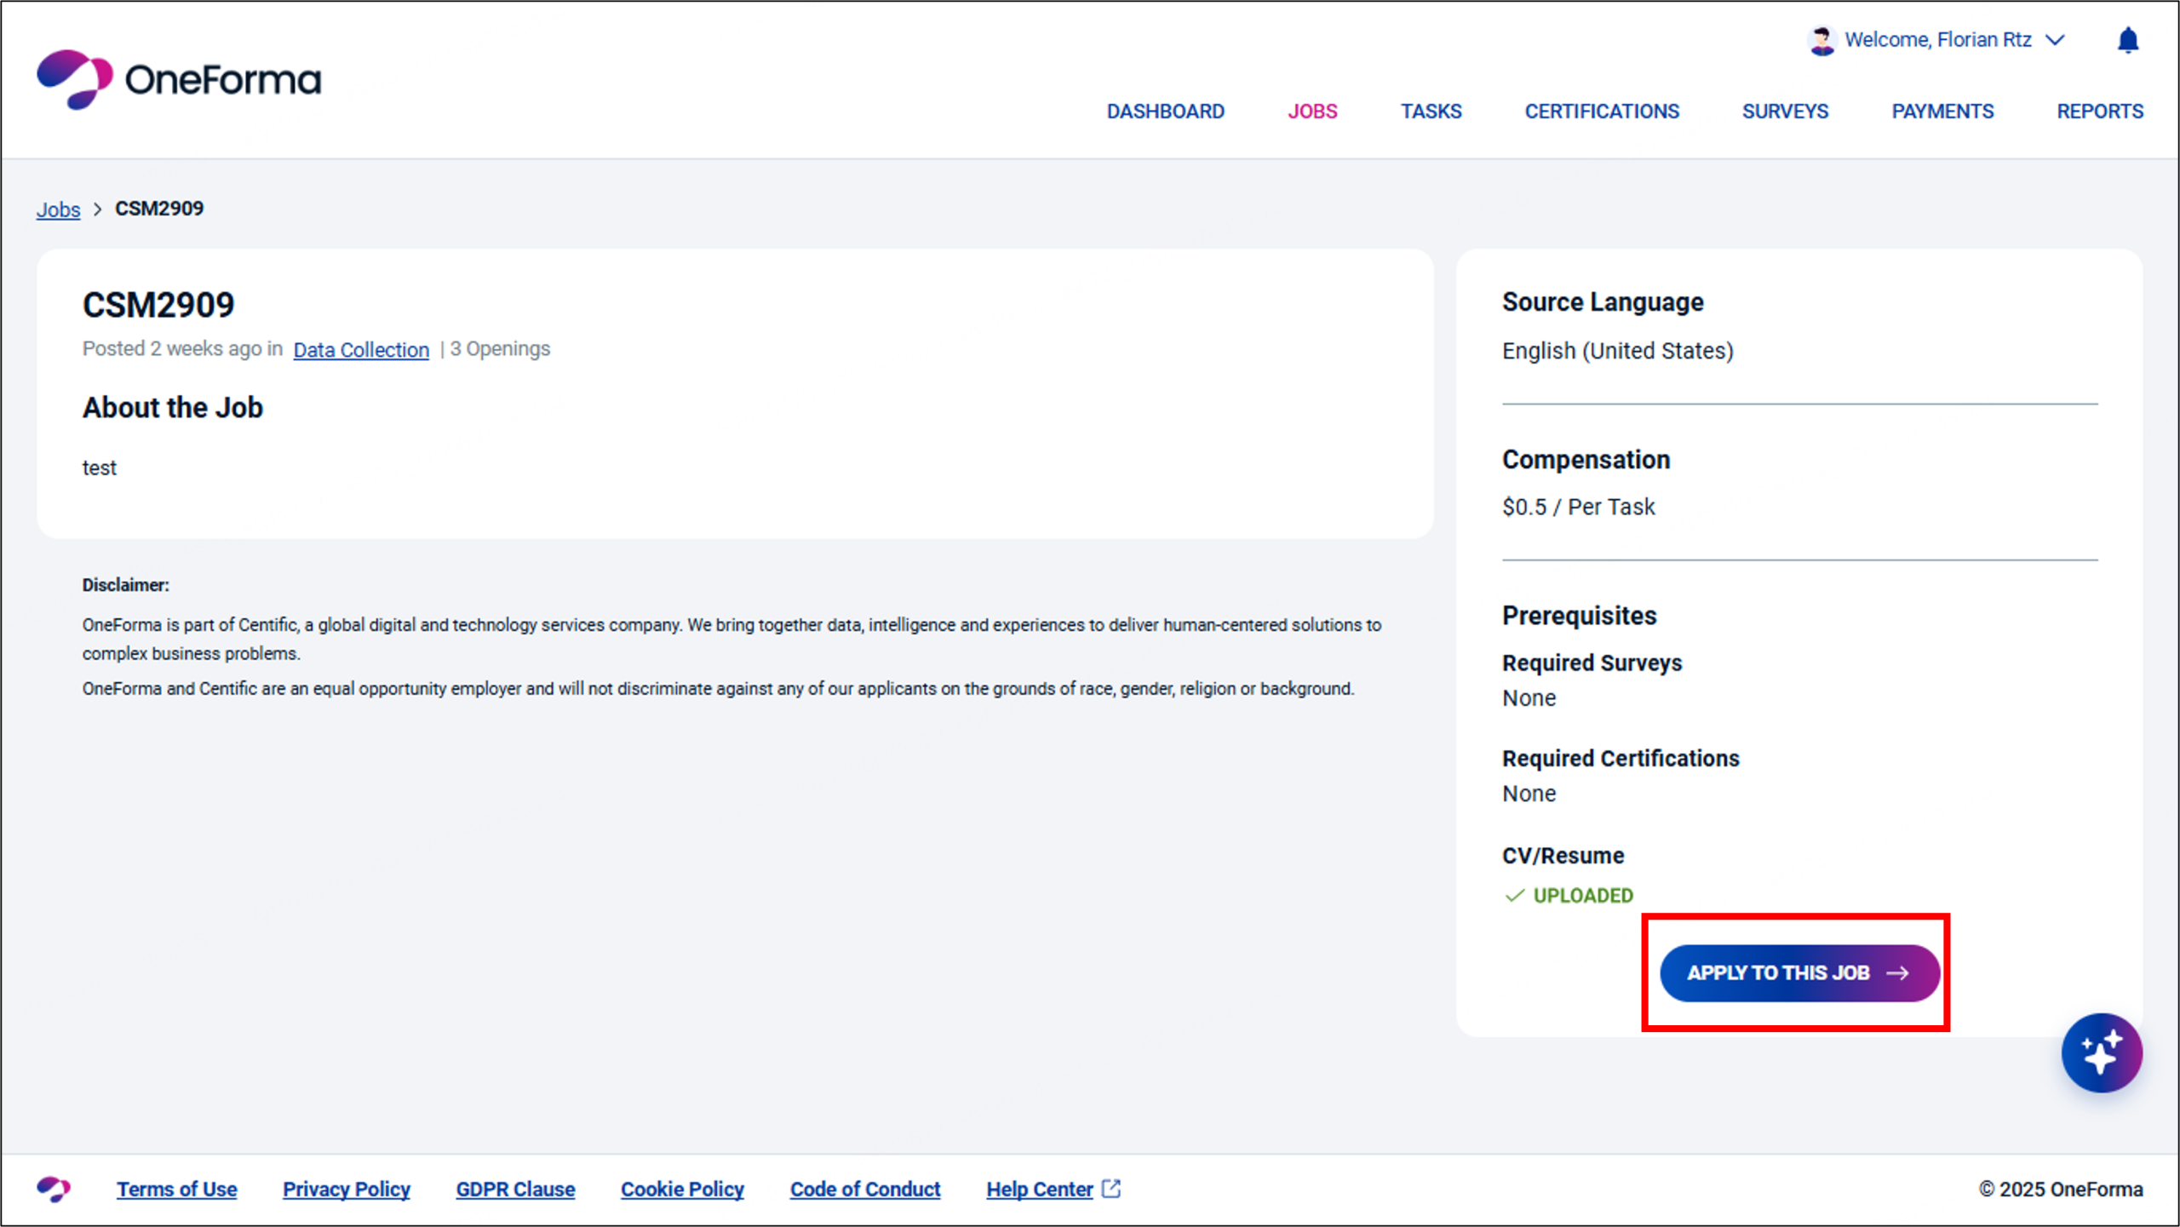This screenshot has height=1227, width=2180.
Task: Open the Reports navigation item
Action: 2099,112
